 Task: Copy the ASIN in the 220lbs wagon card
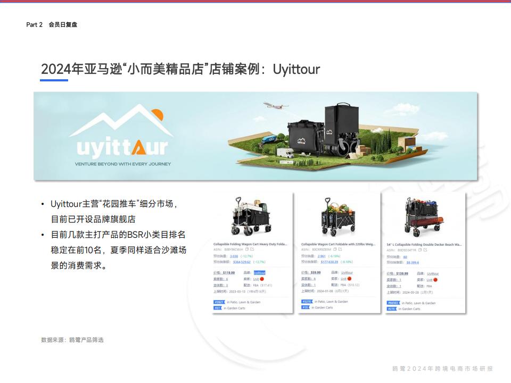(335, 249)
